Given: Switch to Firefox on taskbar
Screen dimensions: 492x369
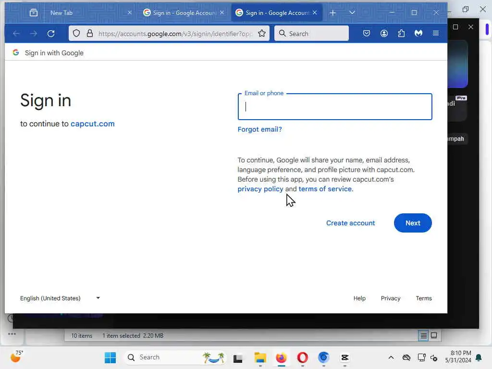Looking at the screenshot, I should [x=281, y=357].
